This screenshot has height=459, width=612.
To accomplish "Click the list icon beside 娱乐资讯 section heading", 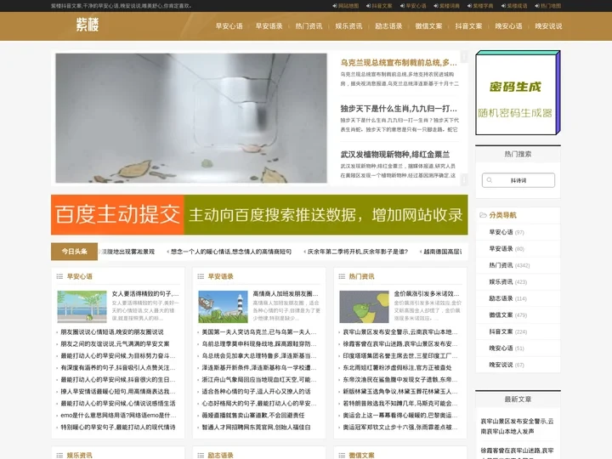I will [x=59, y=455].
